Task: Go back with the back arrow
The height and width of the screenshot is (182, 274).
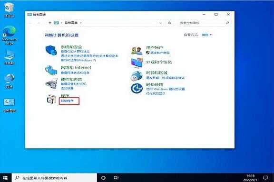Action: (x=30, y=23)
